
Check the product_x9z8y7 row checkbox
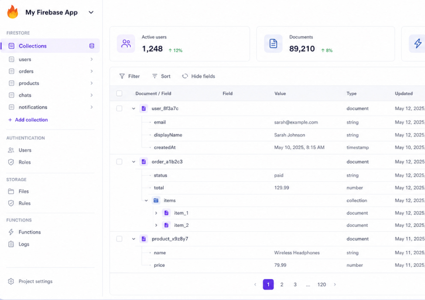pos(119,239)
